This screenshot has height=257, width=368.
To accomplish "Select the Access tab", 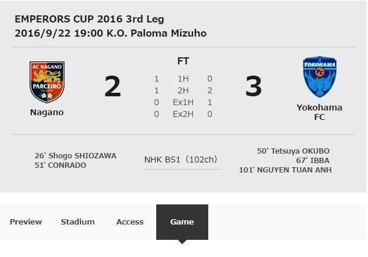I will (130, 222).
